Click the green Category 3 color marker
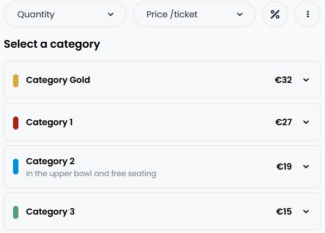This screenshot has width=325, height=233. click(16, 212)
